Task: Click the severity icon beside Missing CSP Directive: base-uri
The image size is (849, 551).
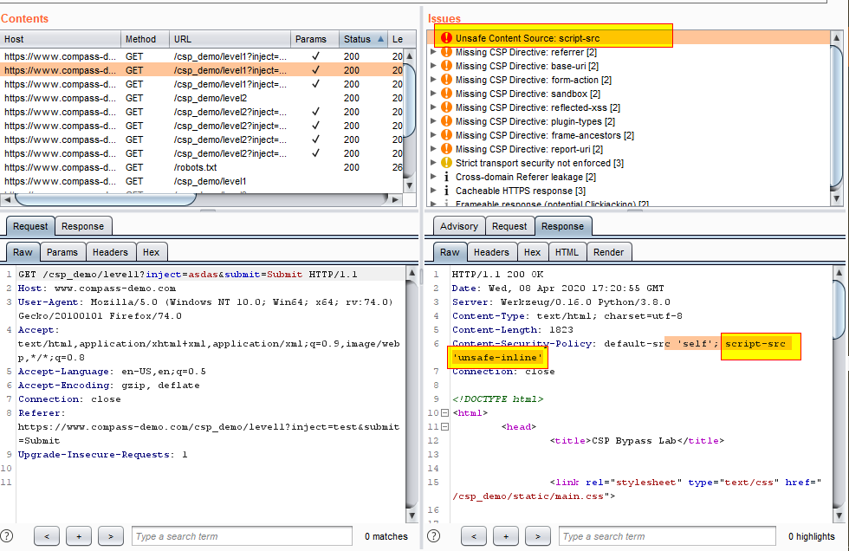Action: click(446, 66)
